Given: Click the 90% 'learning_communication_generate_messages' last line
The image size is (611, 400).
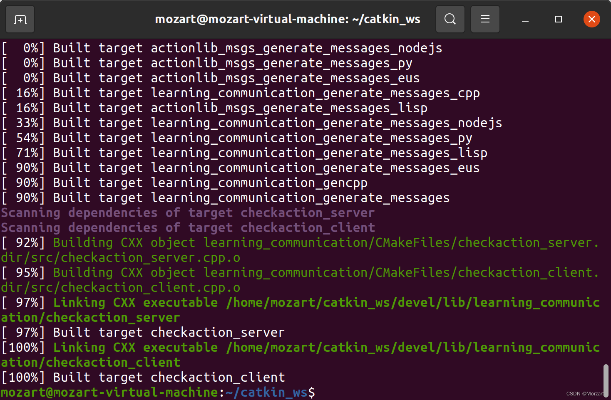Looking at the screenshot, I should tap(226, 198).
